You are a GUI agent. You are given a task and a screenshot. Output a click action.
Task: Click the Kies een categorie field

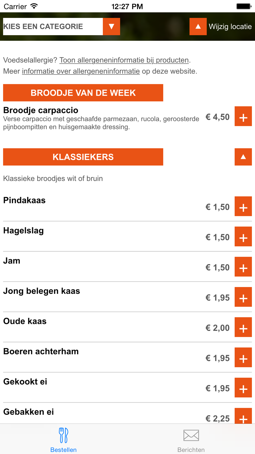[x=53, y=27]
